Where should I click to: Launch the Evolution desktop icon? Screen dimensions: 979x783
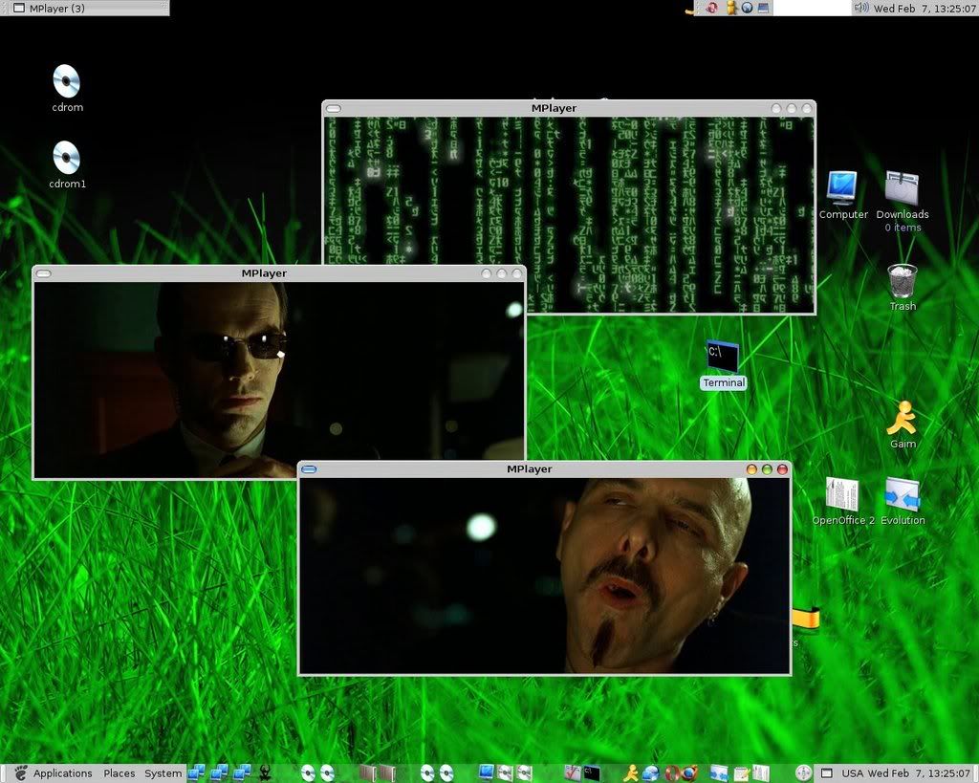[903, 494]
